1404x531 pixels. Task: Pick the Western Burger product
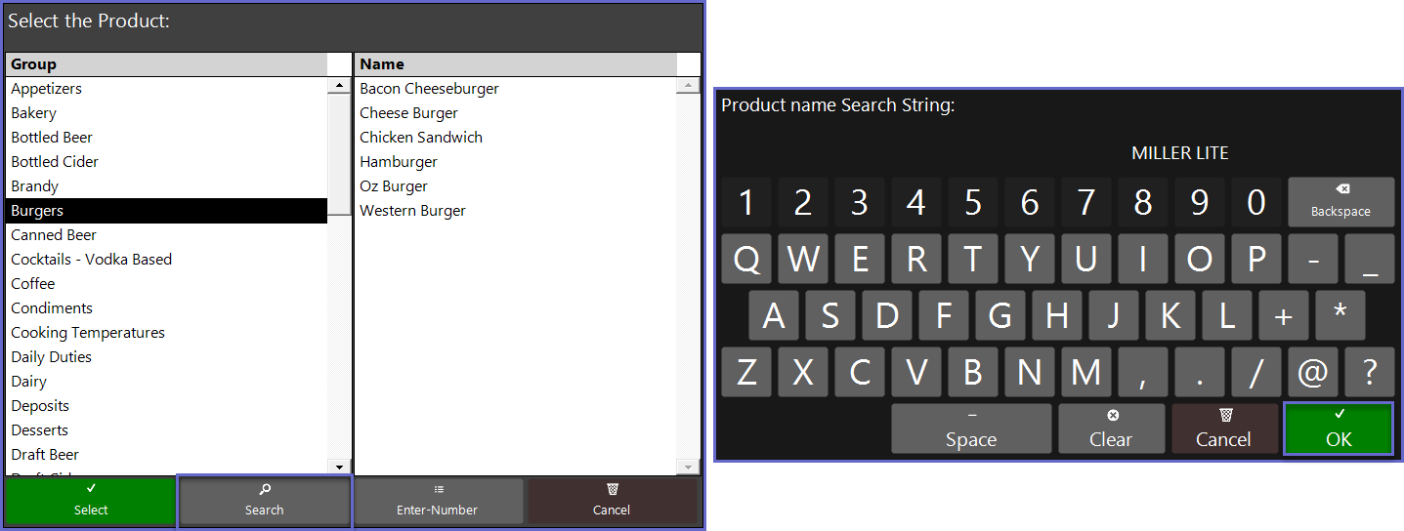[x=412, y=211]
